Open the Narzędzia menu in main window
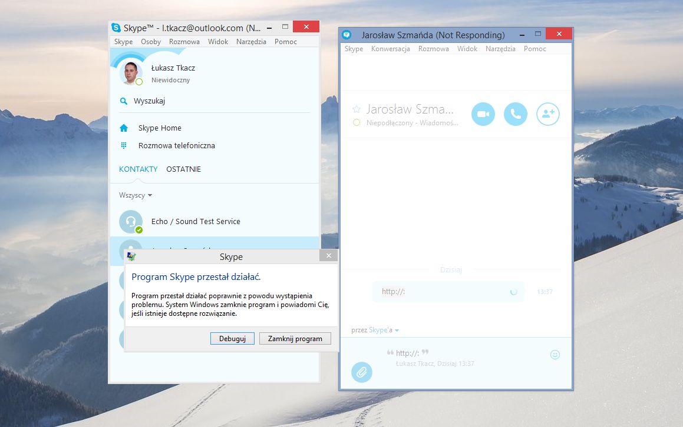 (x=251, y=41)
